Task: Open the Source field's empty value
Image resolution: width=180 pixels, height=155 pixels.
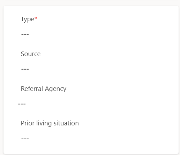Action: (25, 69)
